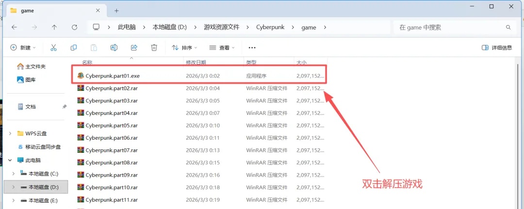Click chevron after Cyberpunk in address bar
This screenshot has width=524, height=209.
point(294,27)
